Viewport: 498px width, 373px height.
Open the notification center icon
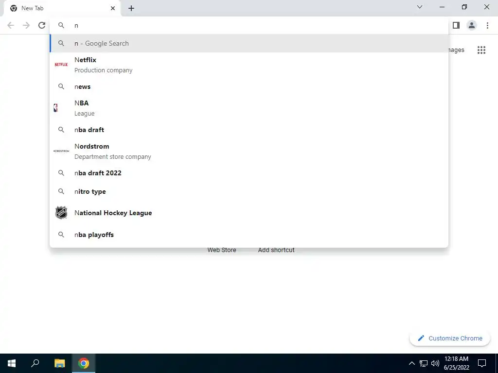(x=482, y=363)
